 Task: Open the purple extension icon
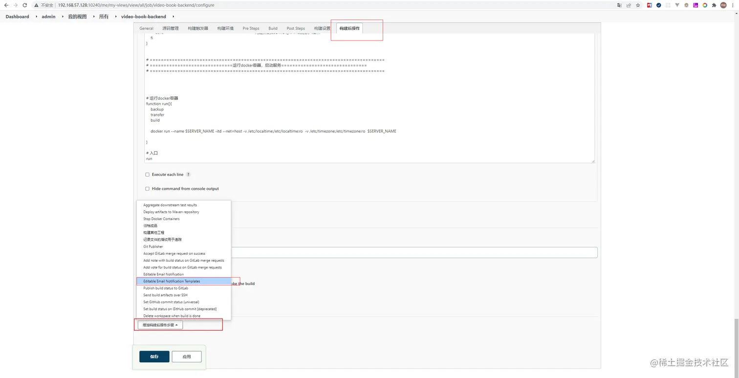pyautogui.click(x=696, y=5)
